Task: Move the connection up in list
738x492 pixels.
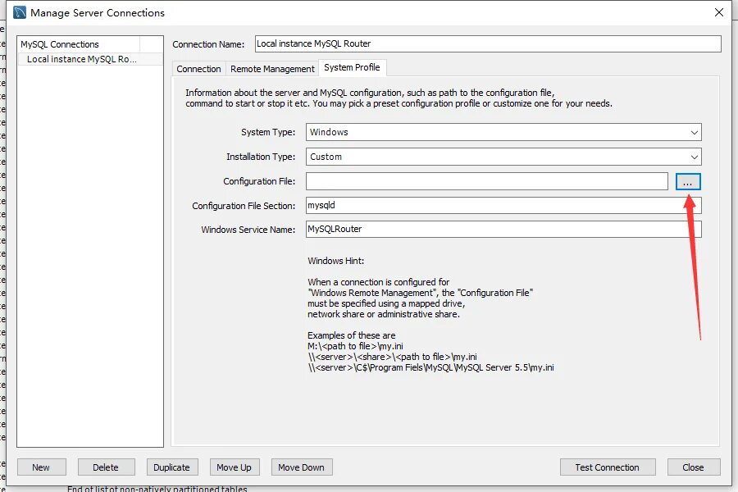Action: click(x=234, y=467)
